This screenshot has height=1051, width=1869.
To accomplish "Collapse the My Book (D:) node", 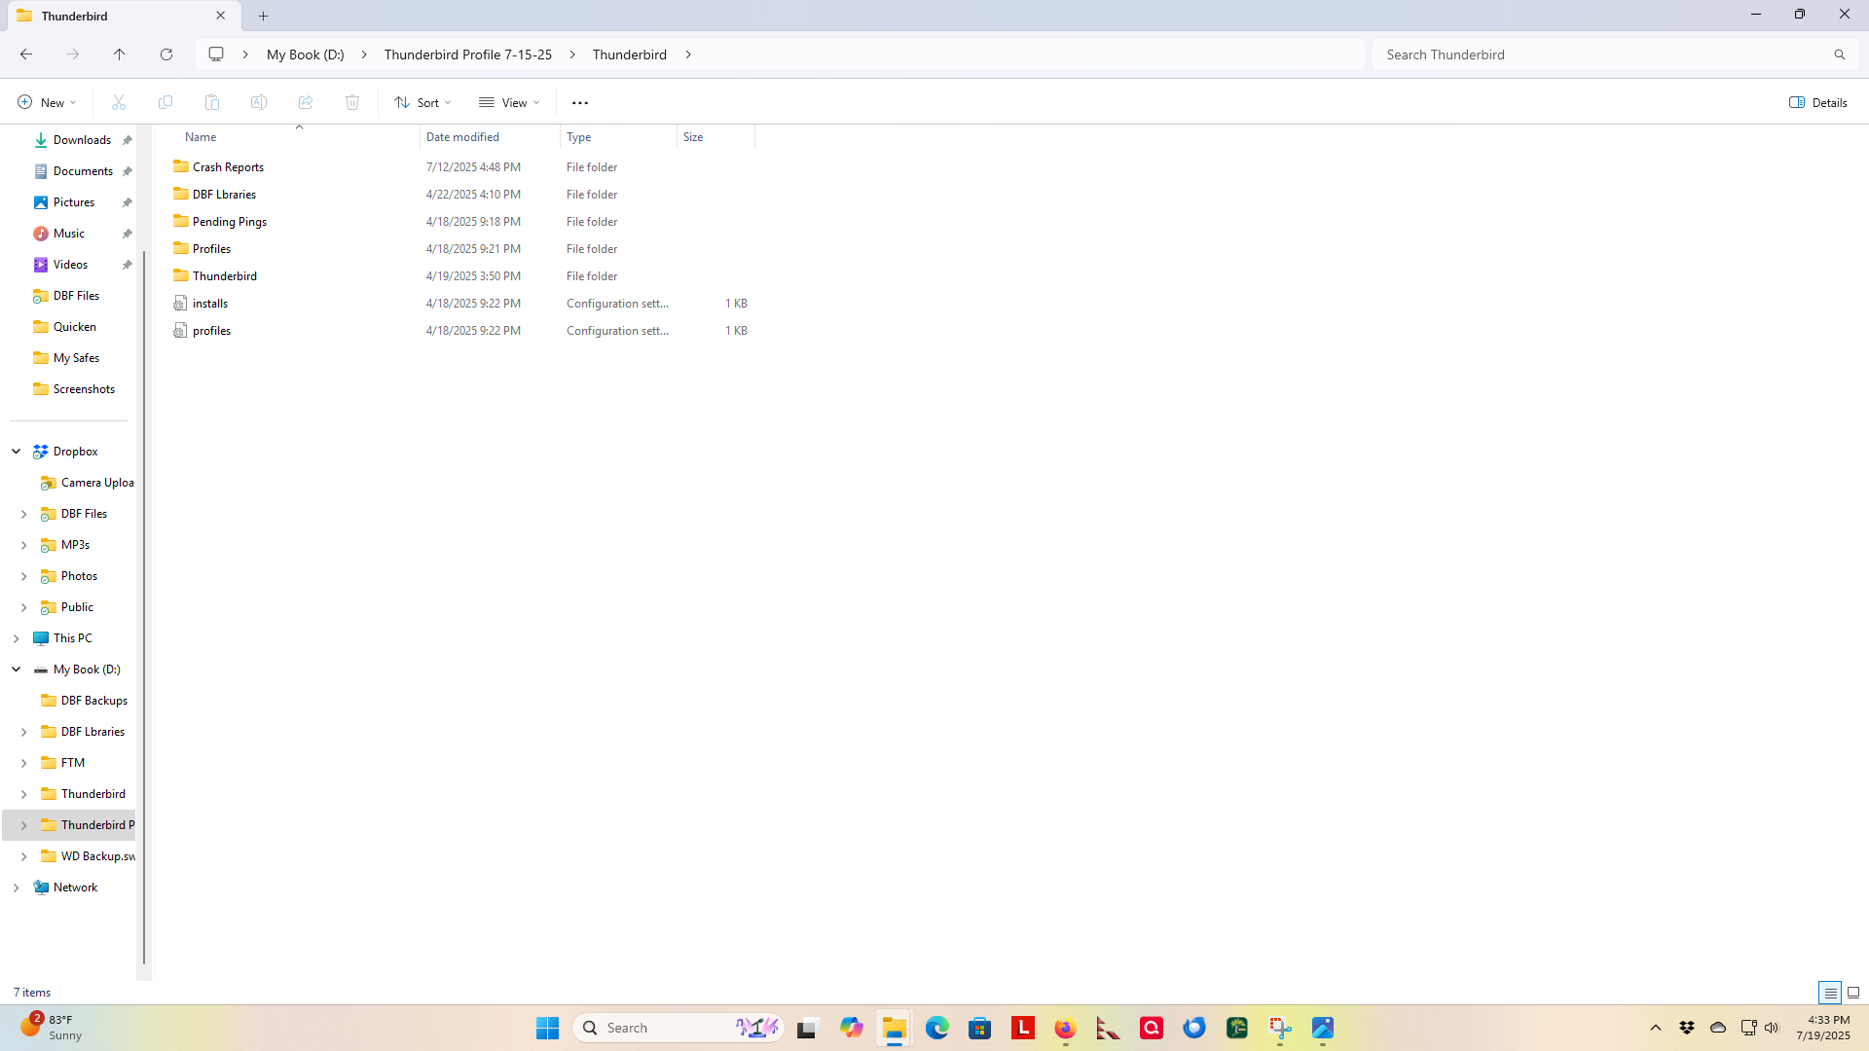I will pyautogui.click(x=17, y=670).
